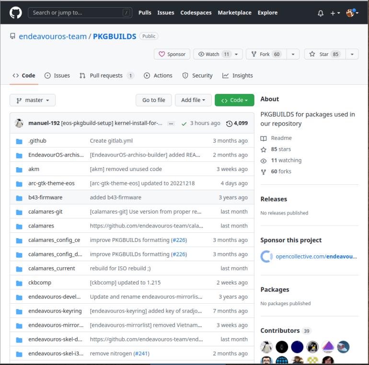Open the endeavouros-skel-i3... folder
This screenshot has height=365, width=369.
tap(56, 354)
